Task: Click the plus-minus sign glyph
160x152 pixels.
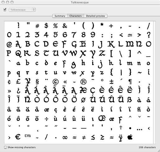Action: (x=112, y=82)
